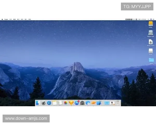Open the 帮助 menu in menu bar
The image size is (156, 125).
click(30, 19)
